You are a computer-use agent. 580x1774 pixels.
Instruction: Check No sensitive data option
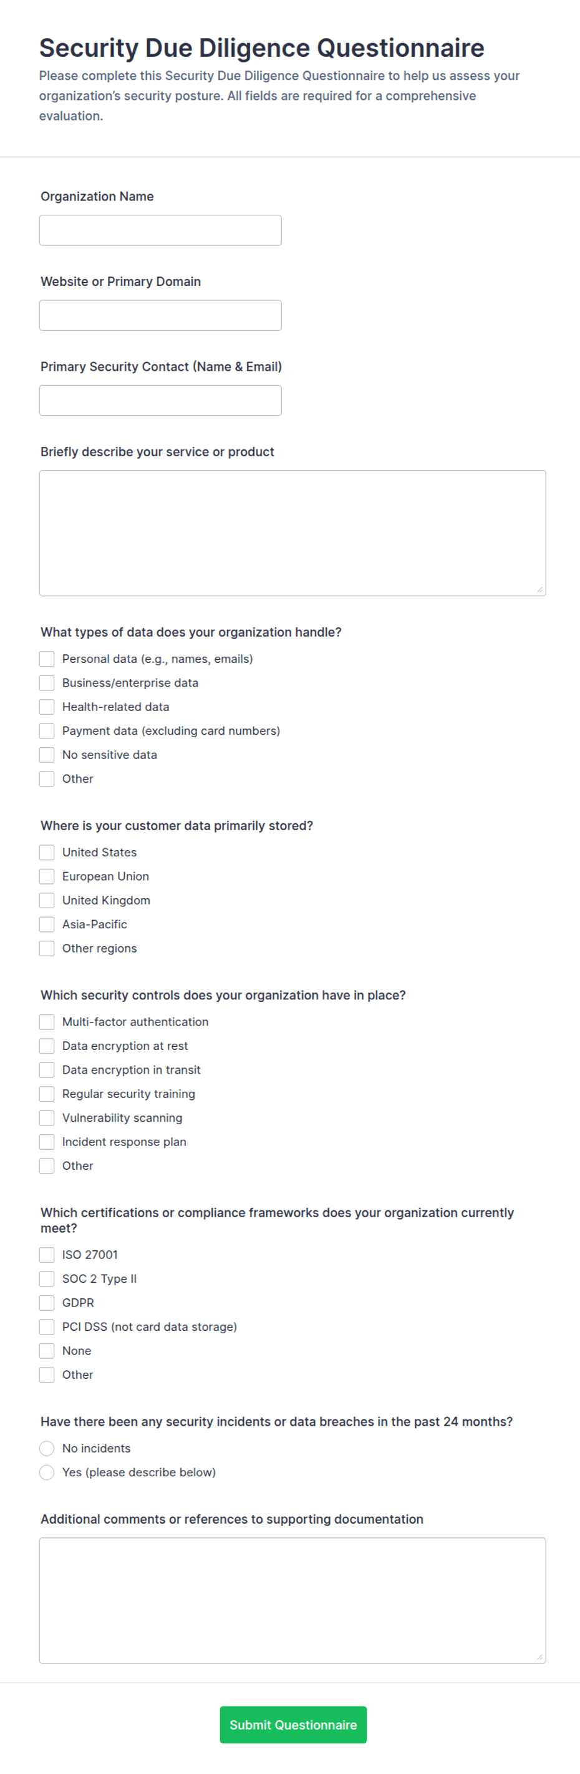pos(47,755)
